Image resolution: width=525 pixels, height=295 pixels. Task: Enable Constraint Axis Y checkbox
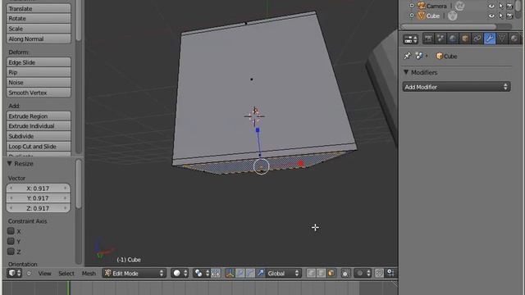11,241
